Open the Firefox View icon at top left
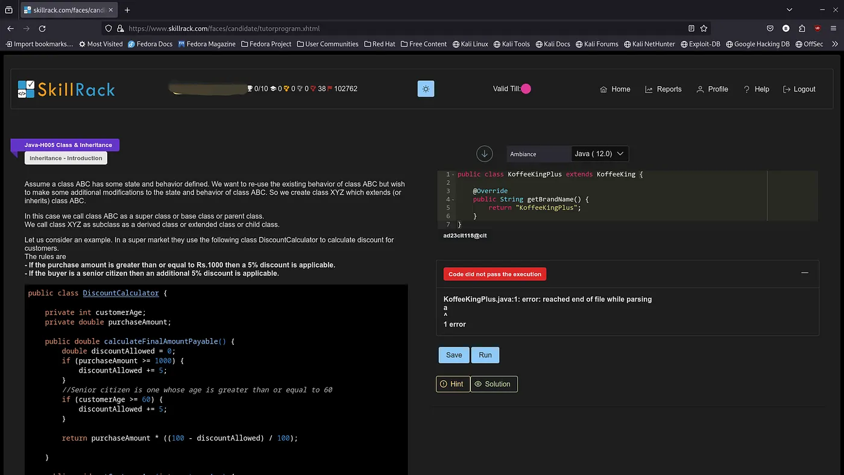Image resolution: width=844 pixels, height=475 pixels. point(8,10)
